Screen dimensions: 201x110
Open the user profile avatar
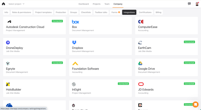[197, 4]
